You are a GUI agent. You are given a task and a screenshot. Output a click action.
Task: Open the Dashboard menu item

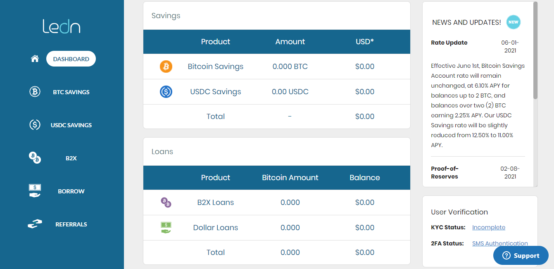[x=71, y=59]
